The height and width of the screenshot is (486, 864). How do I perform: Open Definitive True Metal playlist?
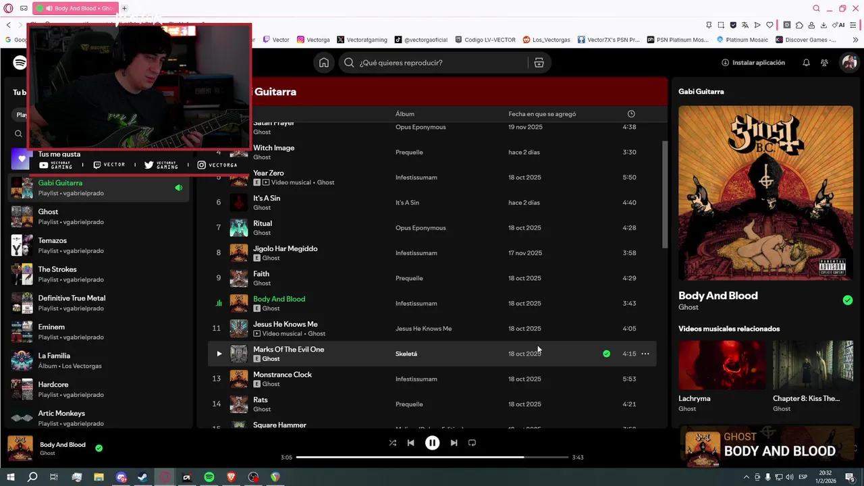click(x=98, y=303)
